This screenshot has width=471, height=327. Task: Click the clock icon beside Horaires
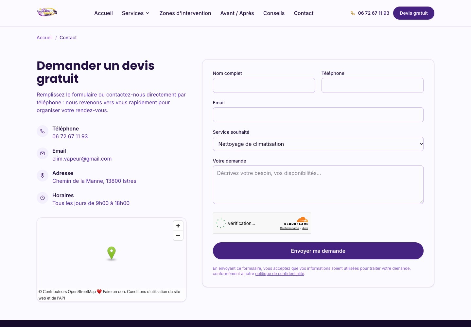pos(43,198)
